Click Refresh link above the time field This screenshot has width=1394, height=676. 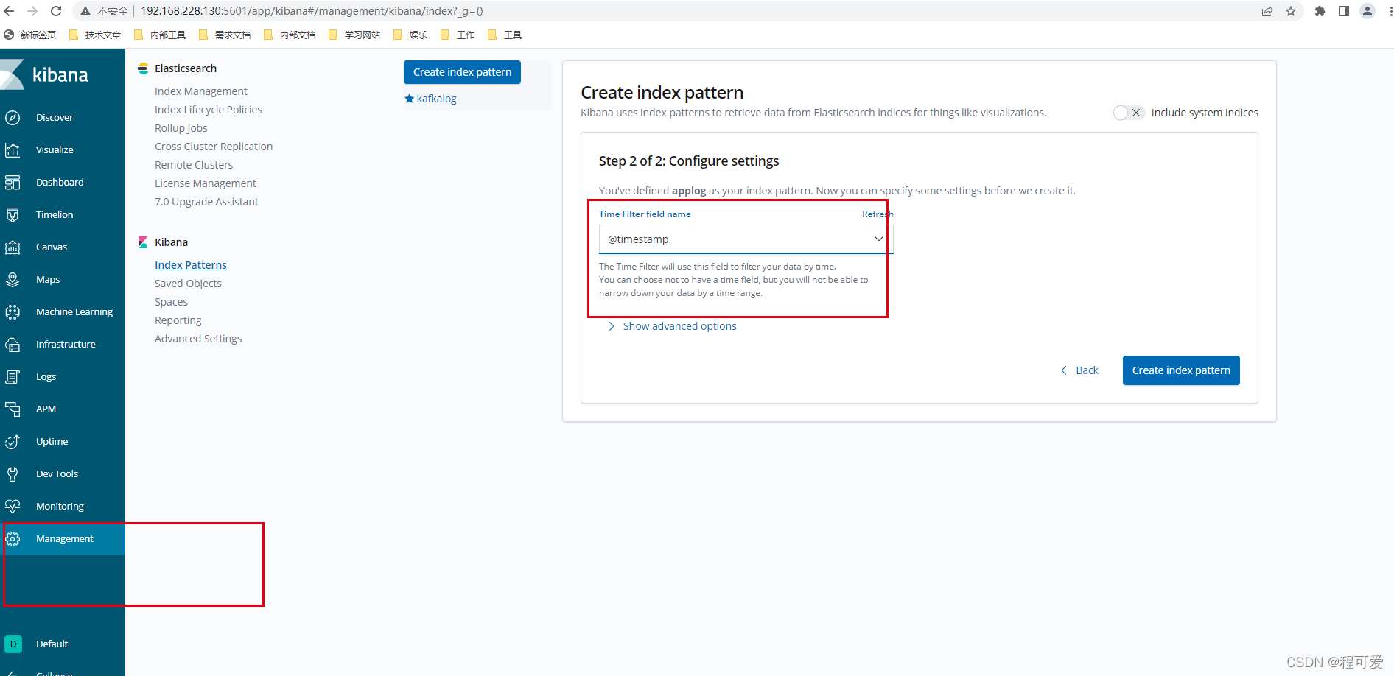pyautogui.click(x=878, y=214)
